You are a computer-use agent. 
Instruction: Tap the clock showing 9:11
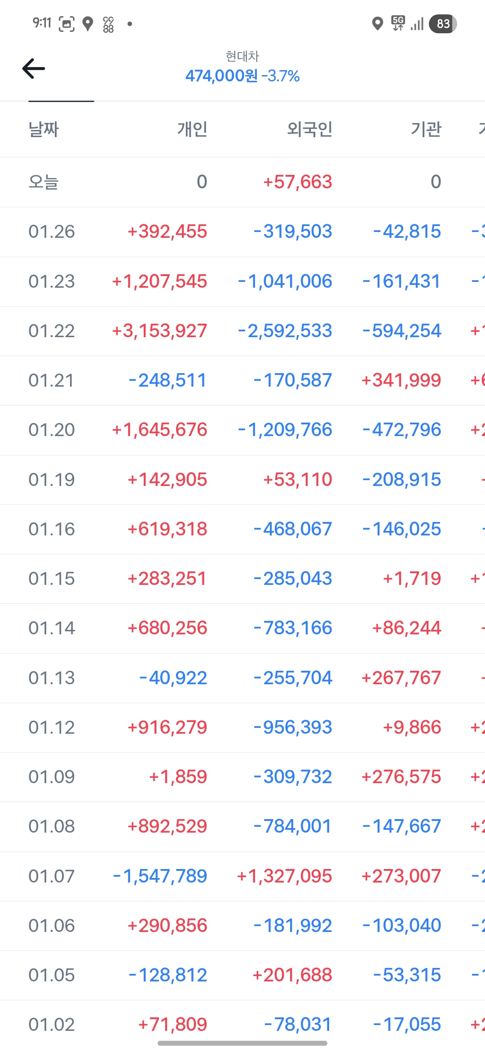click(x=42, y=23)
